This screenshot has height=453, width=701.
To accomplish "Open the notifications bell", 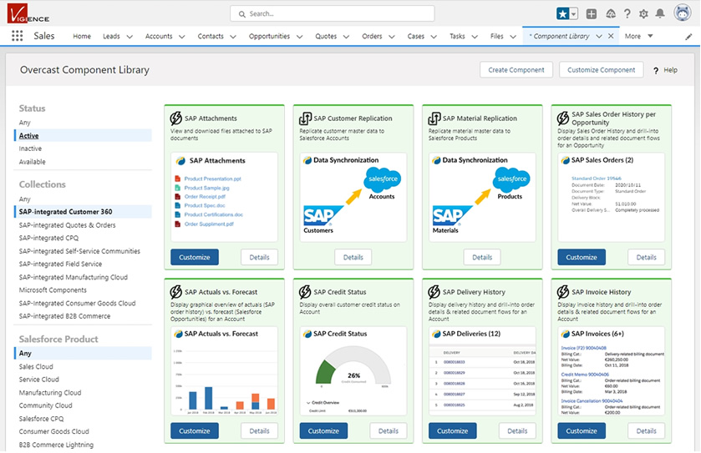I will click(x=660, y=14).
